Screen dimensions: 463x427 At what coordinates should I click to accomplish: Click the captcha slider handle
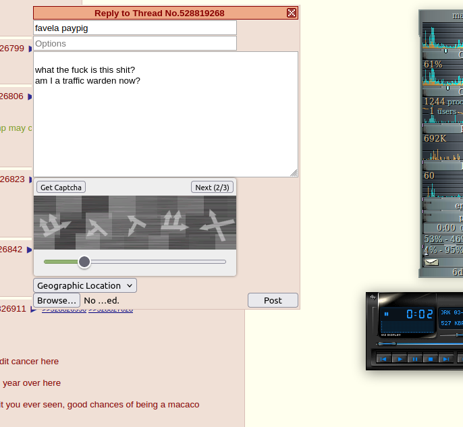(84, 262)
